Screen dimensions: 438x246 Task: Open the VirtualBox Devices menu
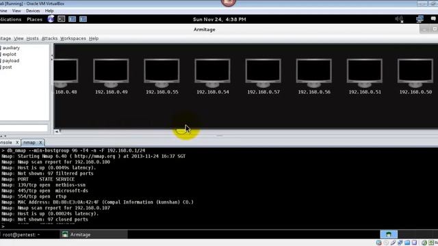click(33, 11)
